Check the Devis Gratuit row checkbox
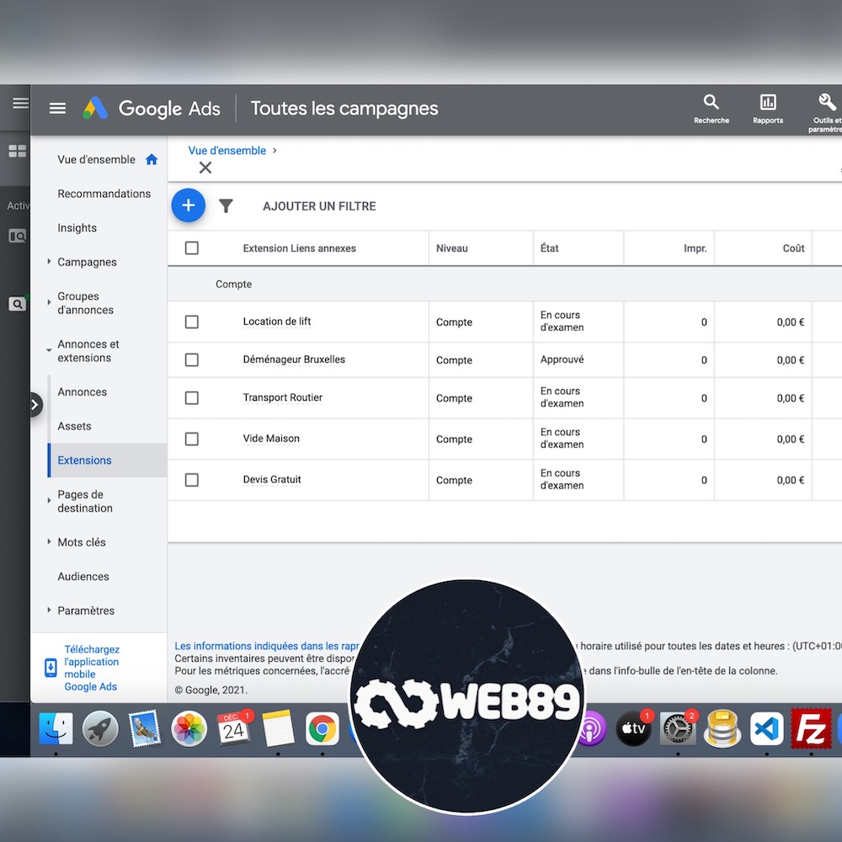The width and height of the screenshot is (842, 842). pos(192,480)
